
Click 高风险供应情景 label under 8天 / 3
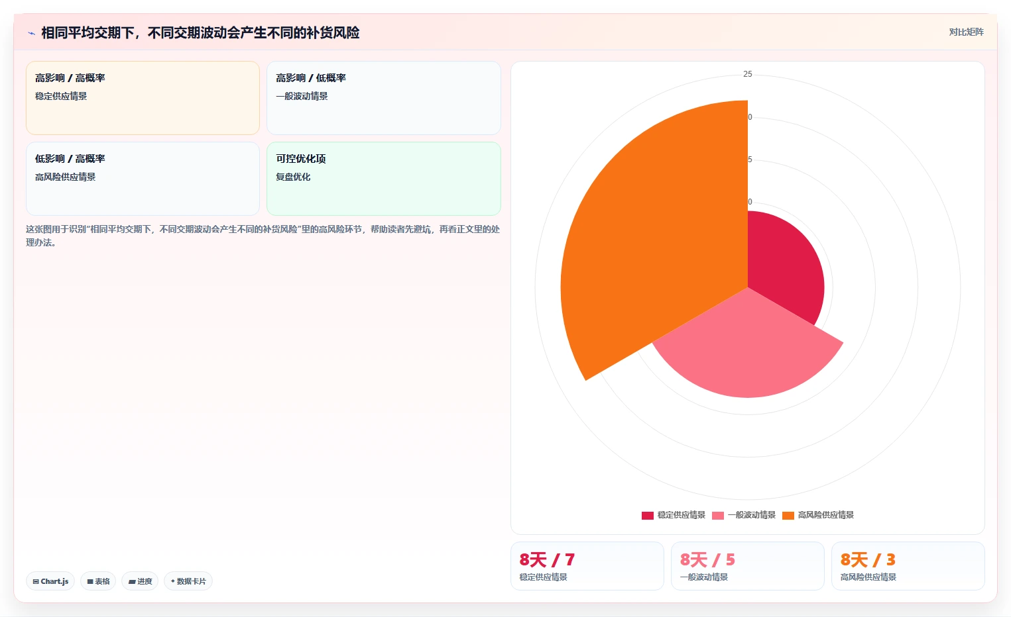pos(868,577)
